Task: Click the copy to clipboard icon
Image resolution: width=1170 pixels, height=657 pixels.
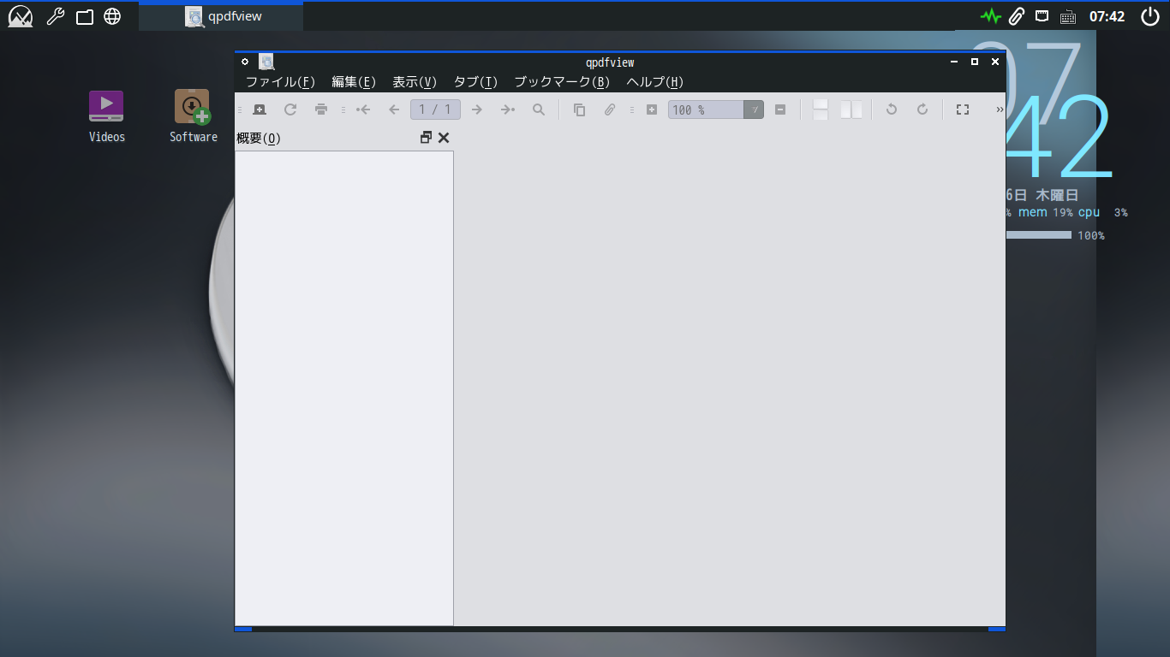Action: pos(580,109)
